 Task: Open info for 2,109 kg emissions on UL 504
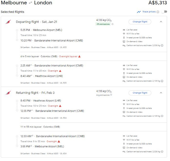(x=162, y=116)
